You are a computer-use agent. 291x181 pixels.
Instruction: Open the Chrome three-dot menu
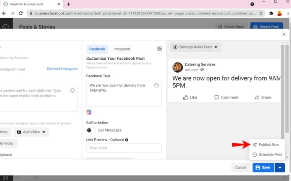coord(288,13)
